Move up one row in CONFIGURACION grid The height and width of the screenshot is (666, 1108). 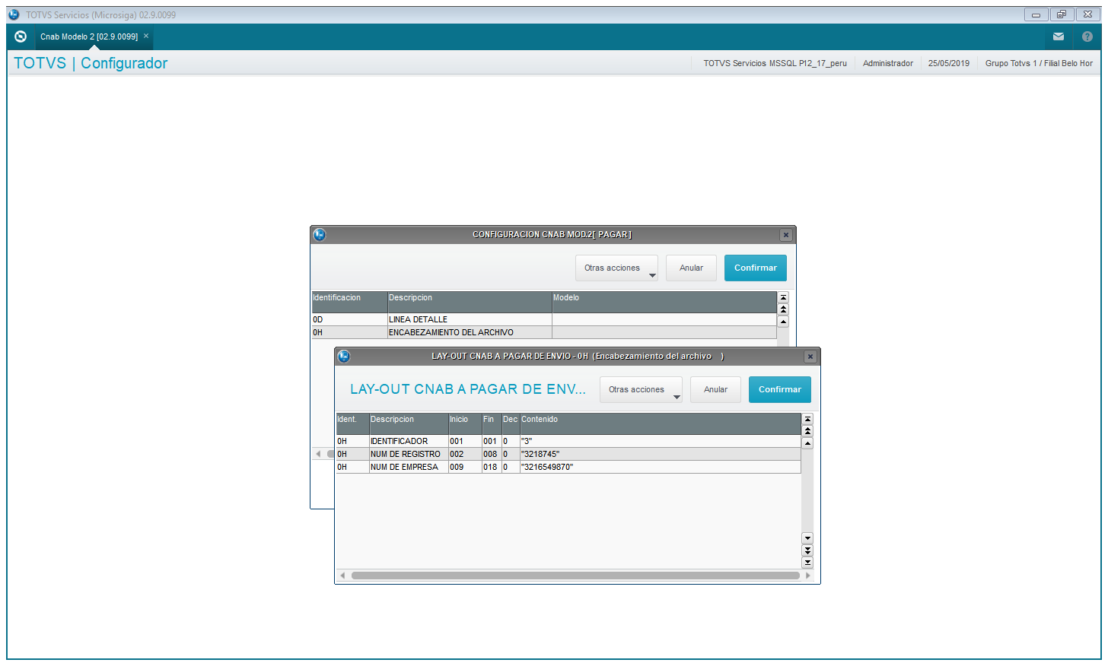coord(783,322)
